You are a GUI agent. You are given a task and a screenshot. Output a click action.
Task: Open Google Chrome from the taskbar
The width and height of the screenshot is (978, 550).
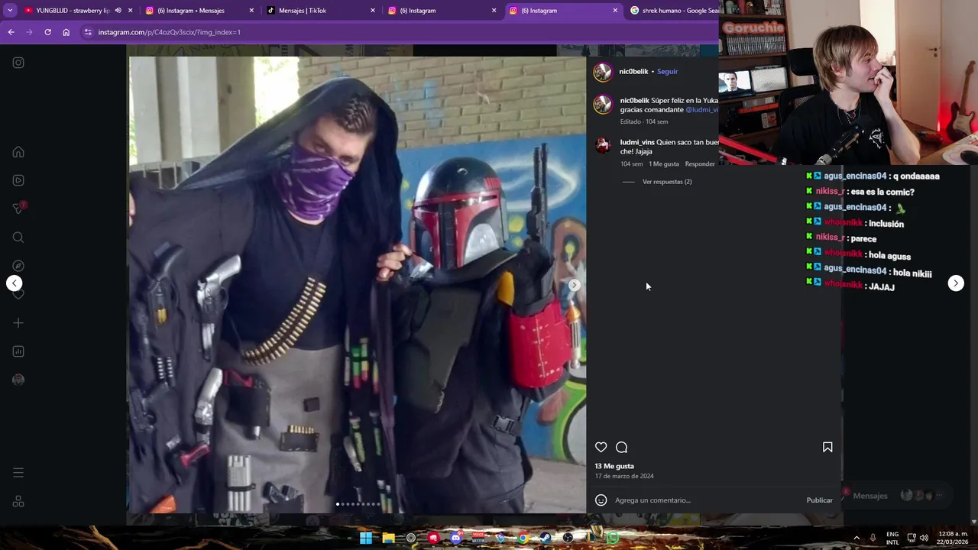point(523,538)
